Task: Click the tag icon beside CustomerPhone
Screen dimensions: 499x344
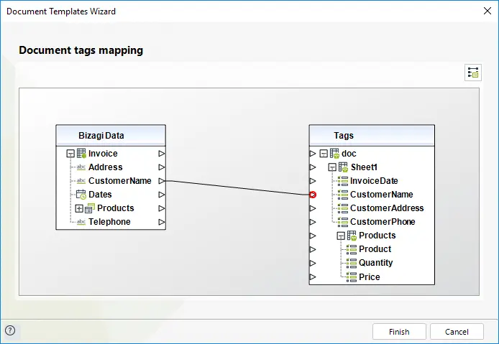Action: pos(343,222)
